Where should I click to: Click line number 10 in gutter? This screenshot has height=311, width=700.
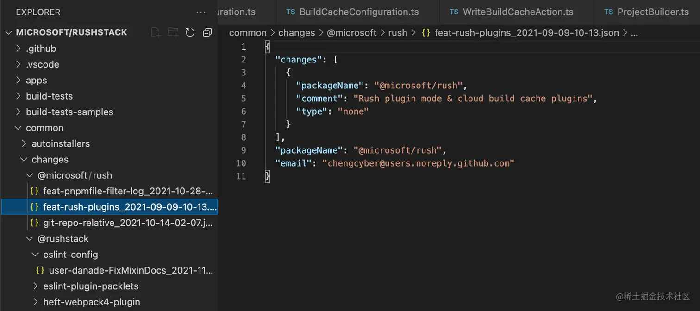point(241,163)
